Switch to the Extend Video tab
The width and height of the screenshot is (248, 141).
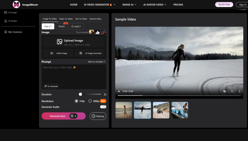coord(95,19)
